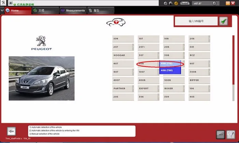Confirm VIN with the green checkmark button
This screenshot has height=143, width=239.
pyautogui.click(x=223, y=21)
